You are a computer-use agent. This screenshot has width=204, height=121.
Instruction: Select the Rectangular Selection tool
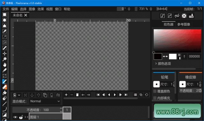click(4, 14)
